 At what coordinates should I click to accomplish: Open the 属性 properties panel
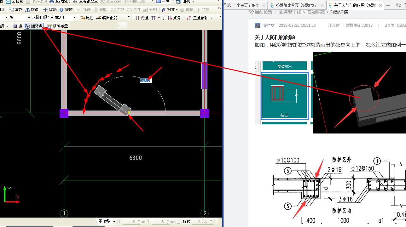pyautogui.click(x=87, y=18)
